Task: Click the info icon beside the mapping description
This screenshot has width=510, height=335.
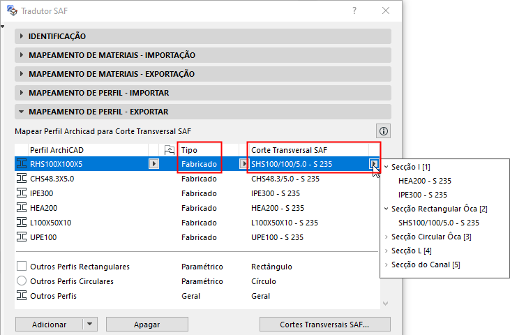Action: (x=384, y=131)
